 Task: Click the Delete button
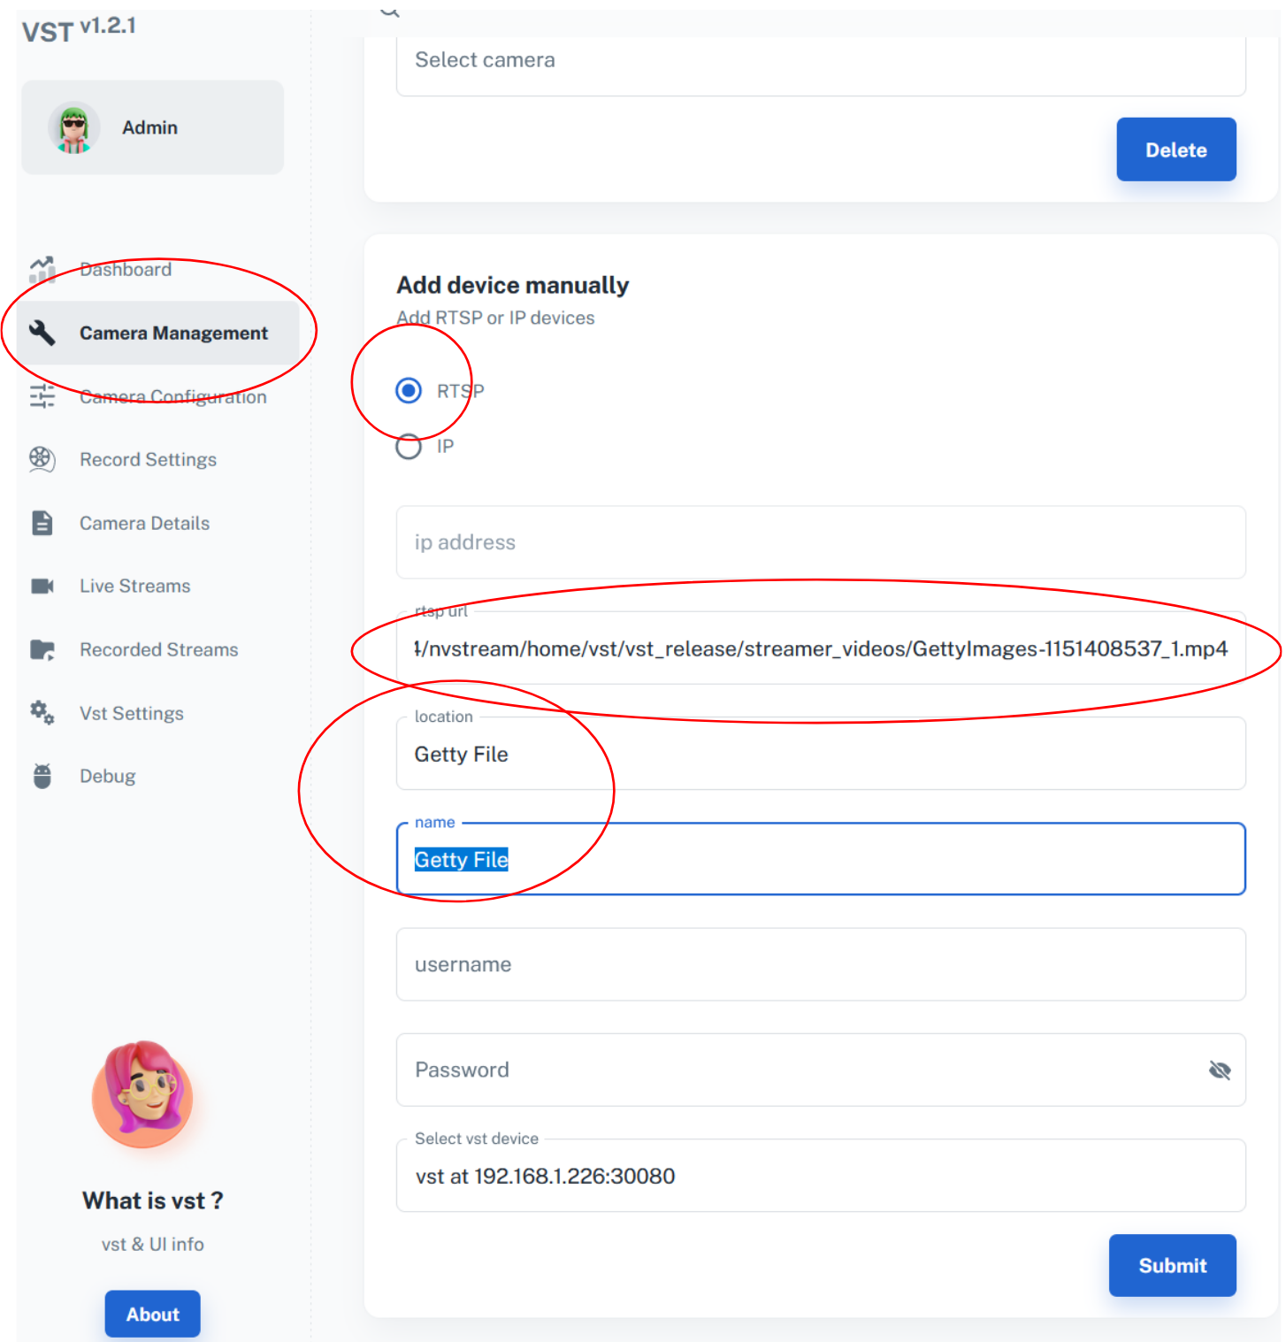click(x=1176, y=150)
